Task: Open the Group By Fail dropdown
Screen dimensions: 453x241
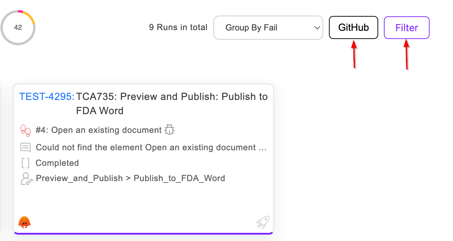Action: [268, 28]
